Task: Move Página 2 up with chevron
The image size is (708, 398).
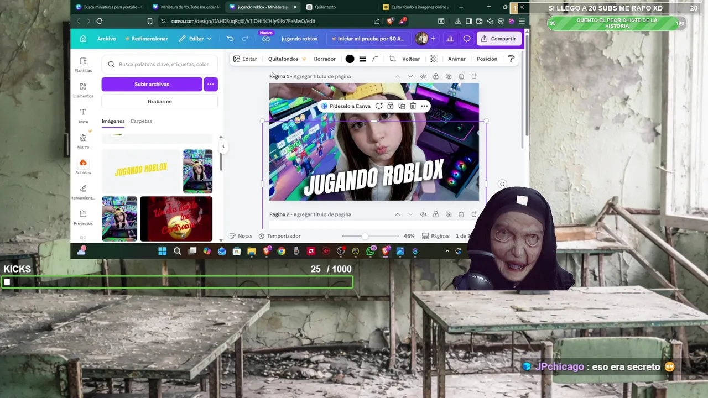Action: [x=397, y=214]
